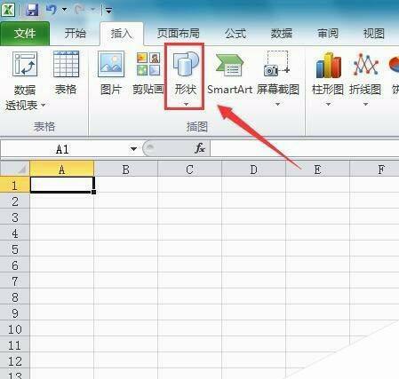Undo the last action
The height and width of the screenshot is (379, 399).
point(52,10)
